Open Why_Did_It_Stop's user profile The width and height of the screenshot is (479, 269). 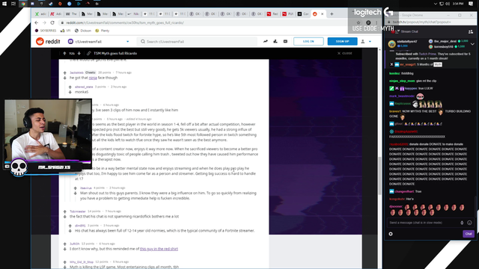click(x=82, y=262)
